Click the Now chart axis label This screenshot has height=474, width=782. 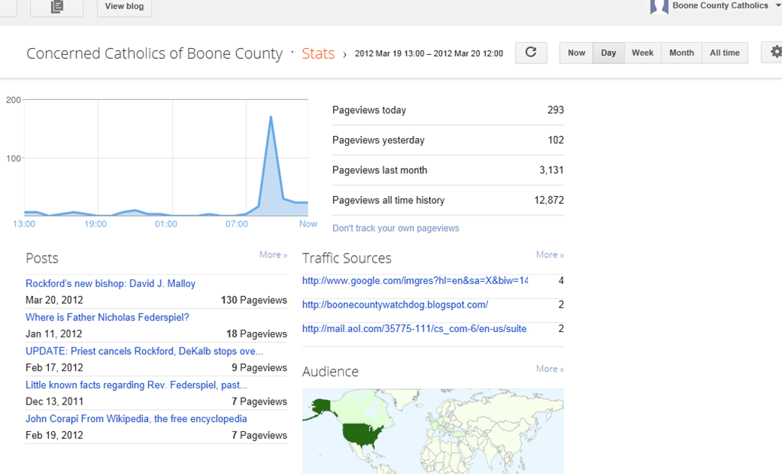pyautogui.click(x=308, y=224)
